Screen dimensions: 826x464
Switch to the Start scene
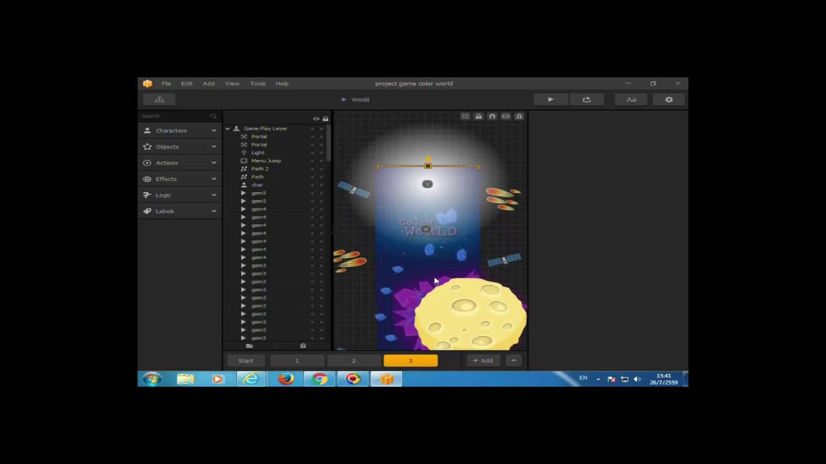(245, 360)
